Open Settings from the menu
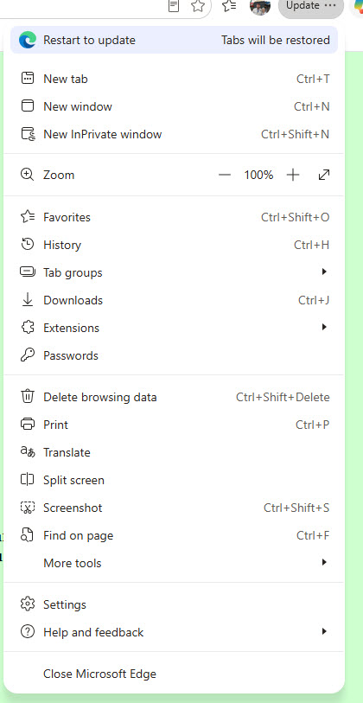363x703 pixels. 174,604
